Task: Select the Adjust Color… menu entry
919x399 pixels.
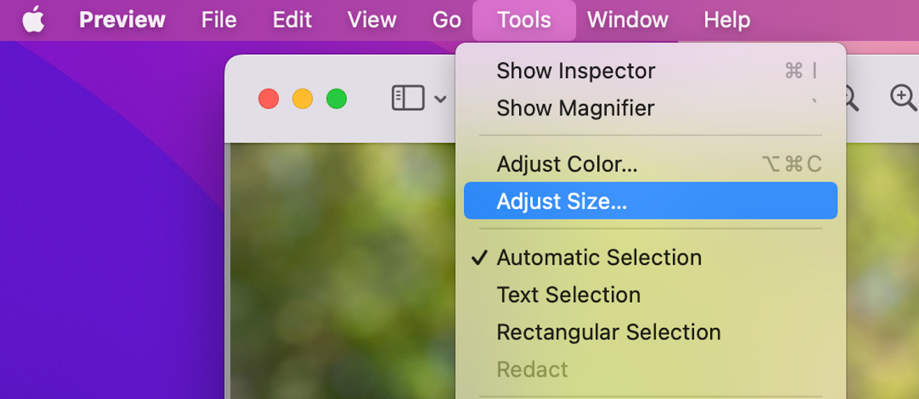Action: pyautogui.click(x=567, y=164)
